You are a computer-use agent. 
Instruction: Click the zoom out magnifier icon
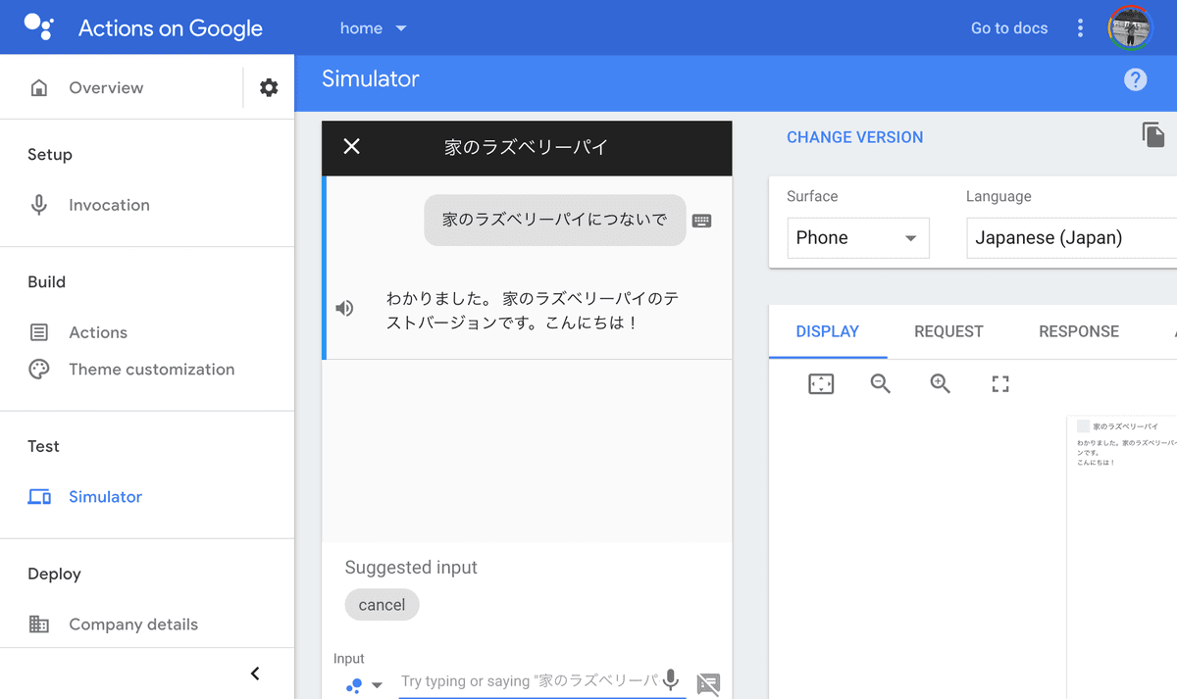[880, 384]
